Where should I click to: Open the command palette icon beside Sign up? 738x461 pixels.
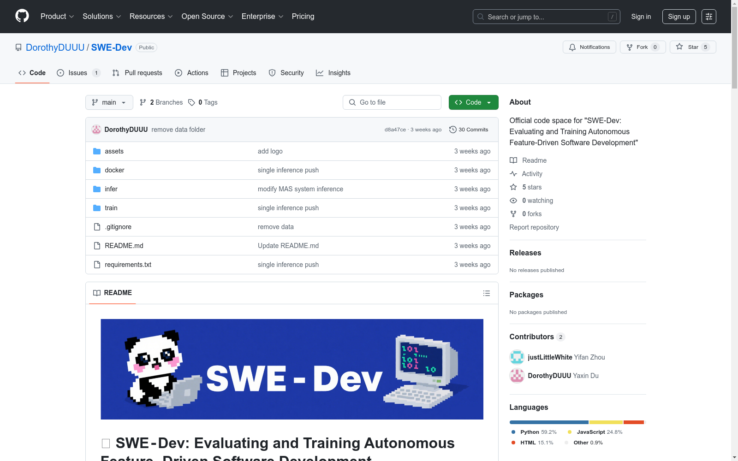click(x=709, y=17)
